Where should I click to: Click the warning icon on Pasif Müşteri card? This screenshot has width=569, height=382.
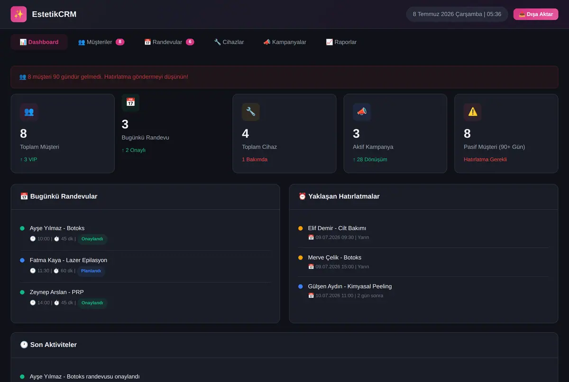coord(473,112)
